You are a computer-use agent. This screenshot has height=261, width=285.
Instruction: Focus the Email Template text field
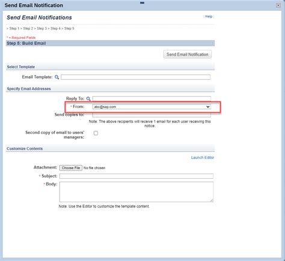pyautogui.click(x=136, y=77)
